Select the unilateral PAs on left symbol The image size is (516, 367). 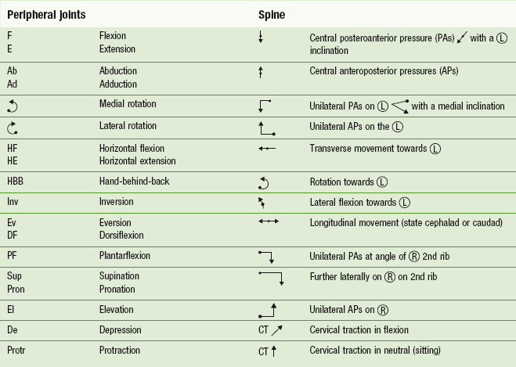tap(265, 106)
